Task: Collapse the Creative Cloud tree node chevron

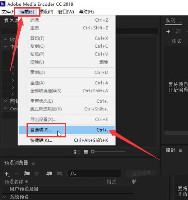Action: 5,109
